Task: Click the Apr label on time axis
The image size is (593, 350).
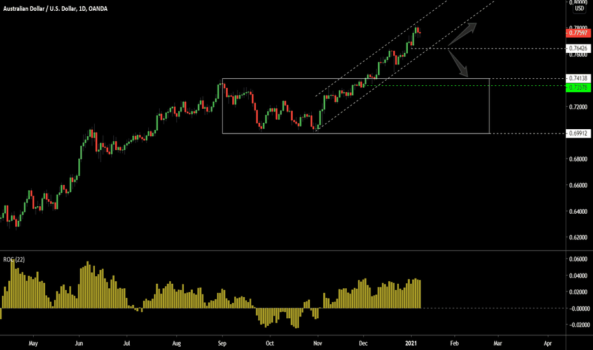Action: click(548, 344)
